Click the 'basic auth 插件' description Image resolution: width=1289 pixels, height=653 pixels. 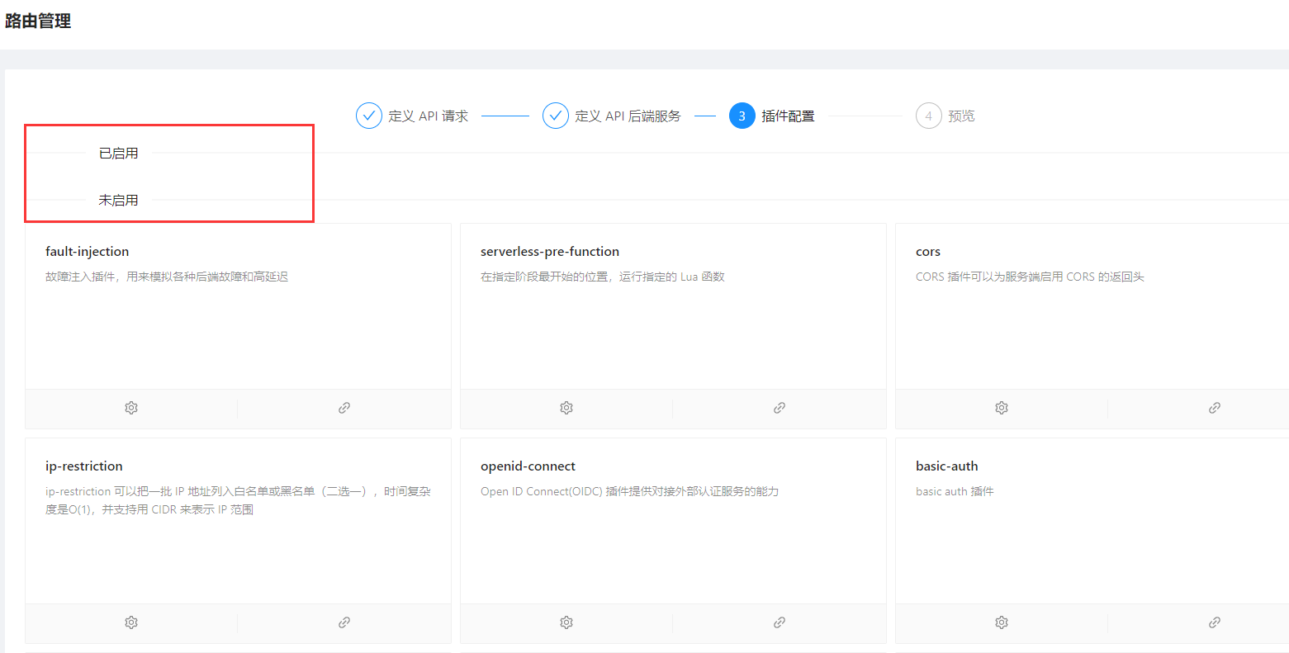[x=955, y=492]
